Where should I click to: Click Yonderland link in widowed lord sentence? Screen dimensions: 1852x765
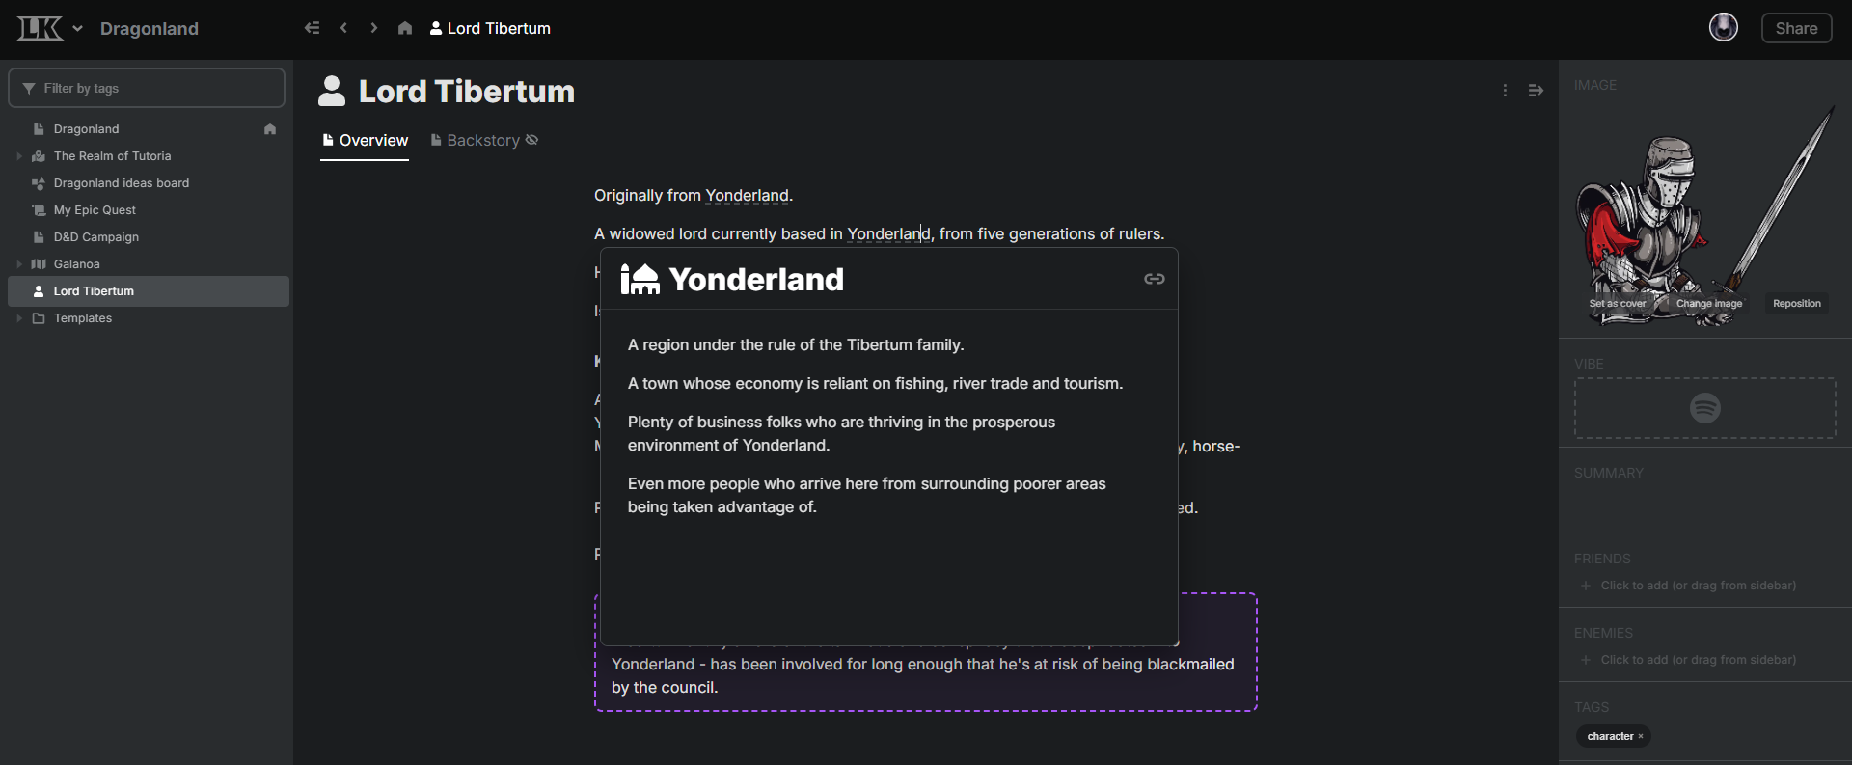coord(889,234)
